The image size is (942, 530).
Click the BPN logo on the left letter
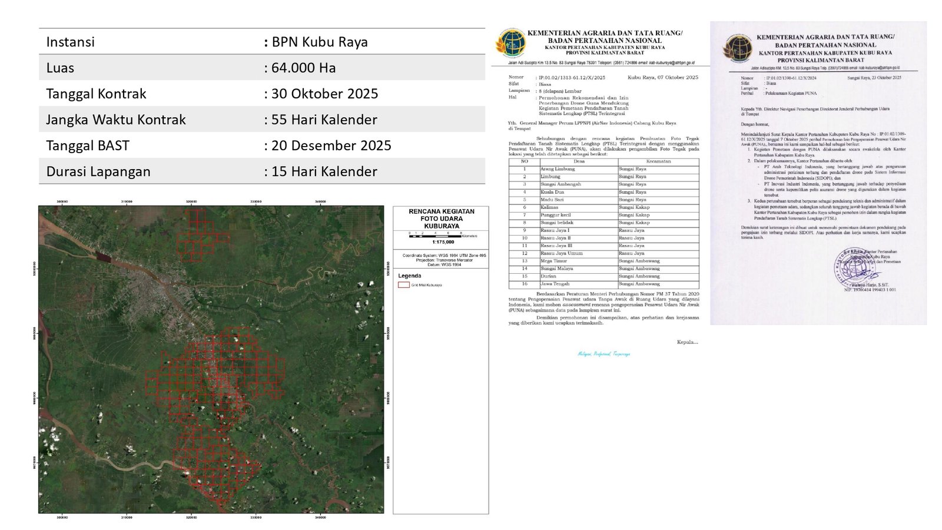[x=510, y=43]
